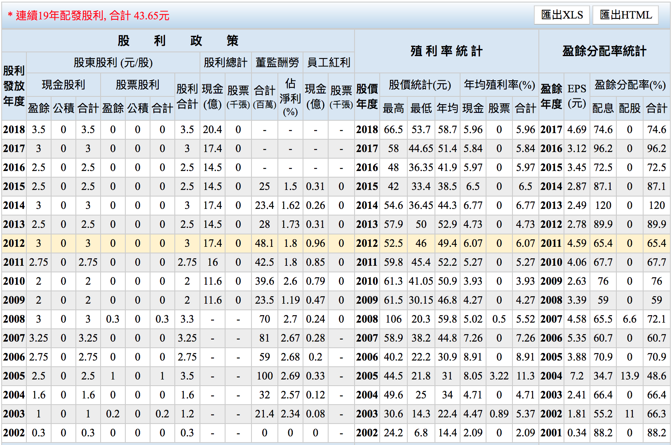
Task: Select the 盈餘分配率統計 section header
Action: pyautogui.click(x=604, y=51)
